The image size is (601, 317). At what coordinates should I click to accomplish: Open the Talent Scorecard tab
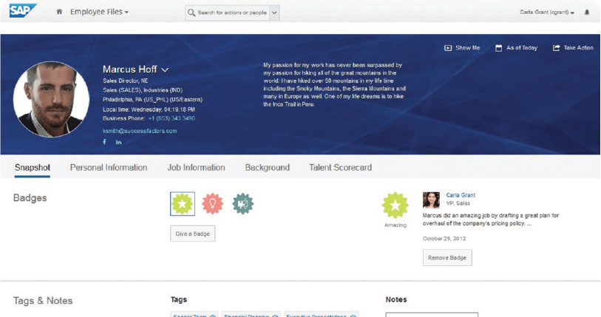coord(340,168)
